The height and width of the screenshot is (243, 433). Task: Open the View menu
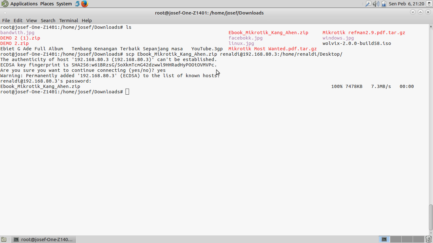(x=31, y=20)
